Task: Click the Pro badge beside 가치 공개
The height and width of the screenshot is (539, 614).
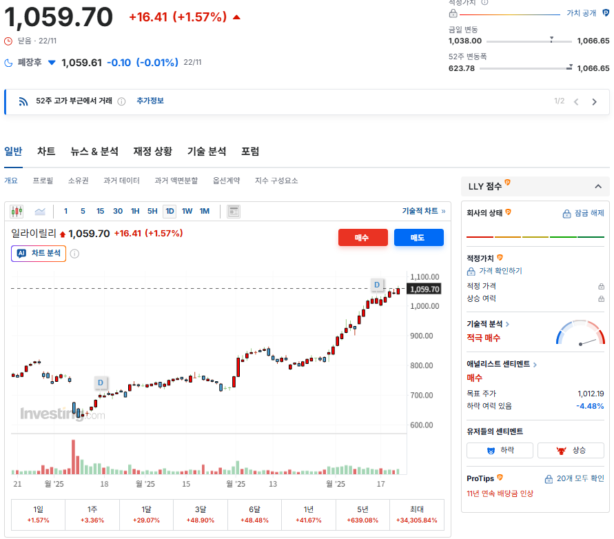Action: [x=606, y=13]
